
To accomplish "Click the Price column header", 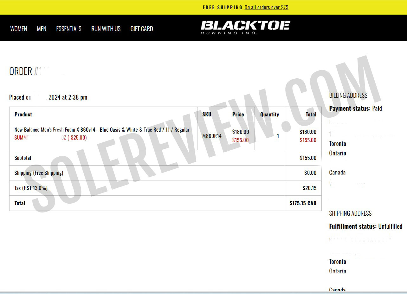I will tap(238, 114).
